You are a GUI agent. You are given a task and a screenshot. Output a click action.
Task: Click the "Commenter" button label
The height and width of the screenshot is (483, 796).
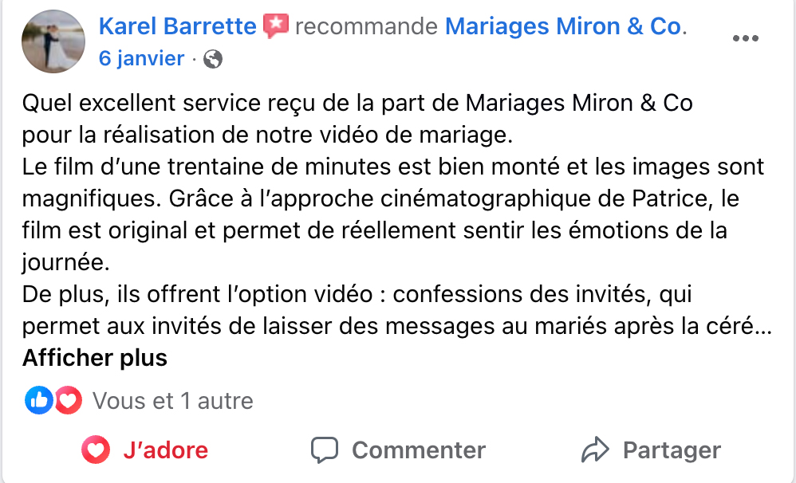pyautogui.click(x=419, y=450)
